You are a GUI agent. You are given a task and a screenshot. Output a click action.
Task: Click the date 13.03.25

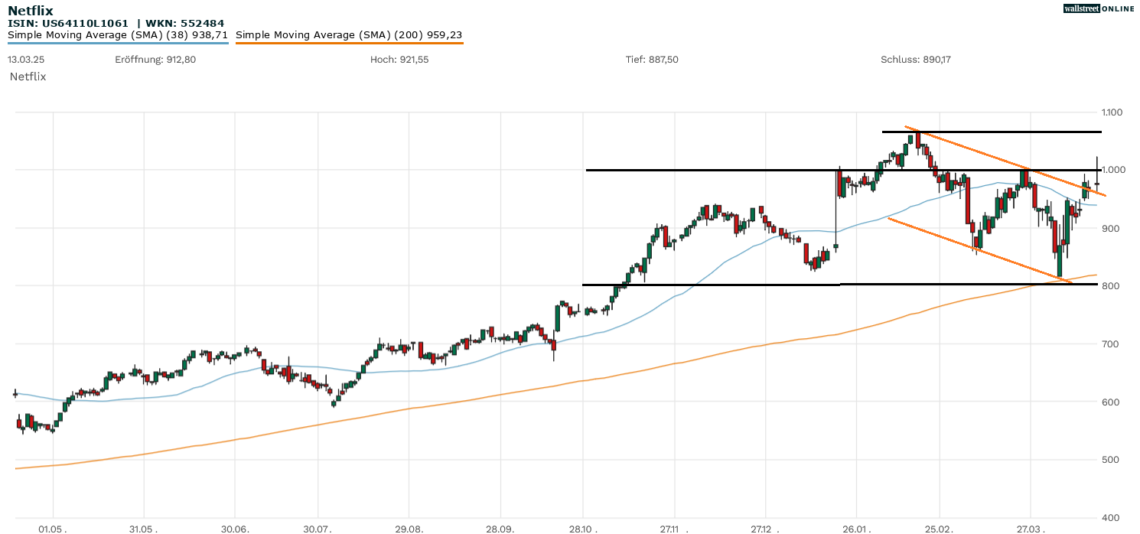(25, 60)
